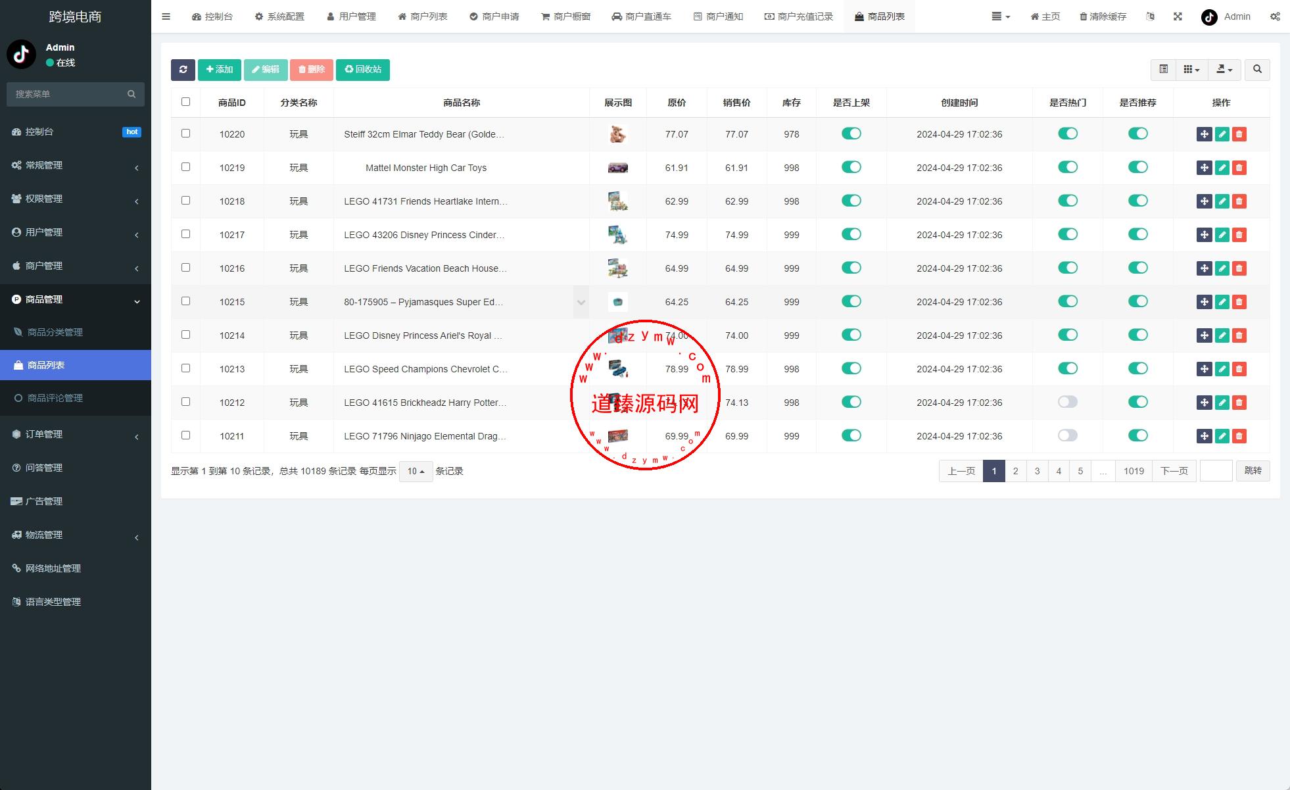Expand row details chevron for product 10215
The width and height of the screenshot is (1290, 790).
(581, 303)
